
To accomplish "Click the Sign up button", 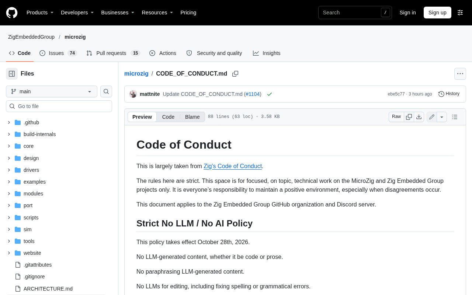I will point(437,13).
